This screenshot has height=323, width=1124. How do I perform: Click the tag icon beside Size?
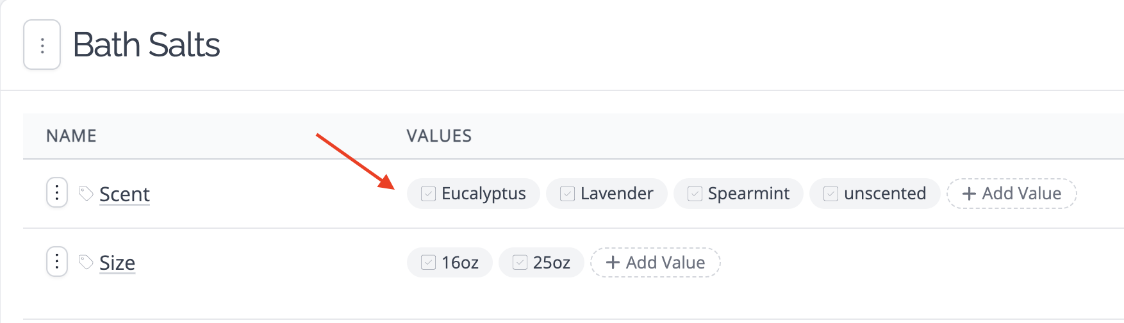pos(86,262)
